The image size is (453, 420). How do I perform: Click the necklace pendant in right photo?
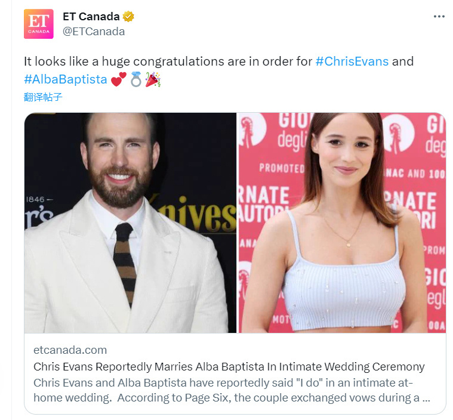click(349, 245)
